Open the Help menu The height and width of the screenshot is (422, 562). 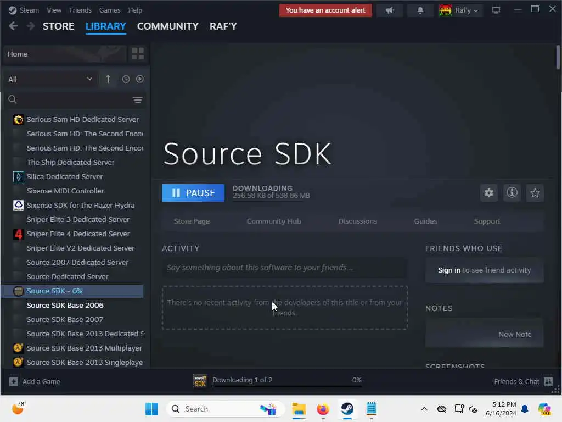(x=135, y=10)
